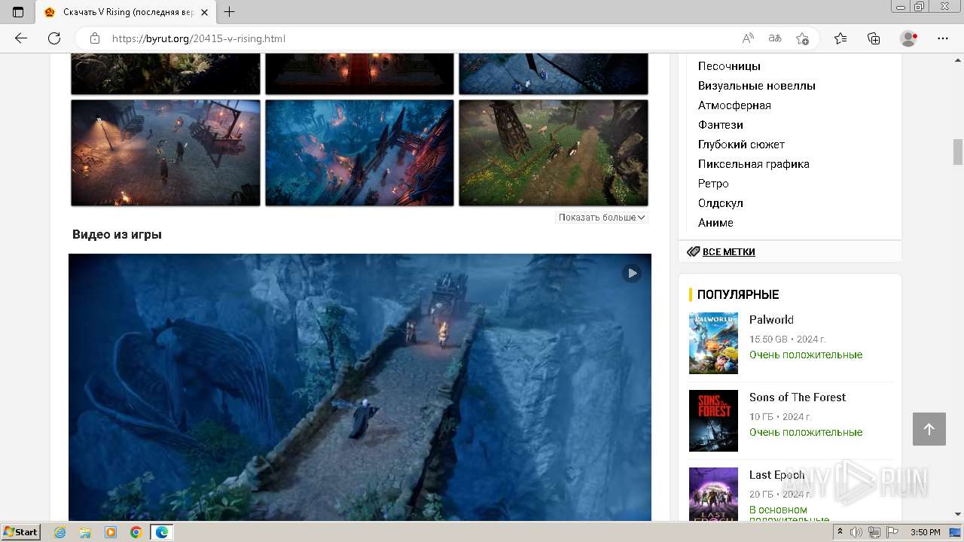
Task: Add this page to favorites
Action: click(802, 38)
